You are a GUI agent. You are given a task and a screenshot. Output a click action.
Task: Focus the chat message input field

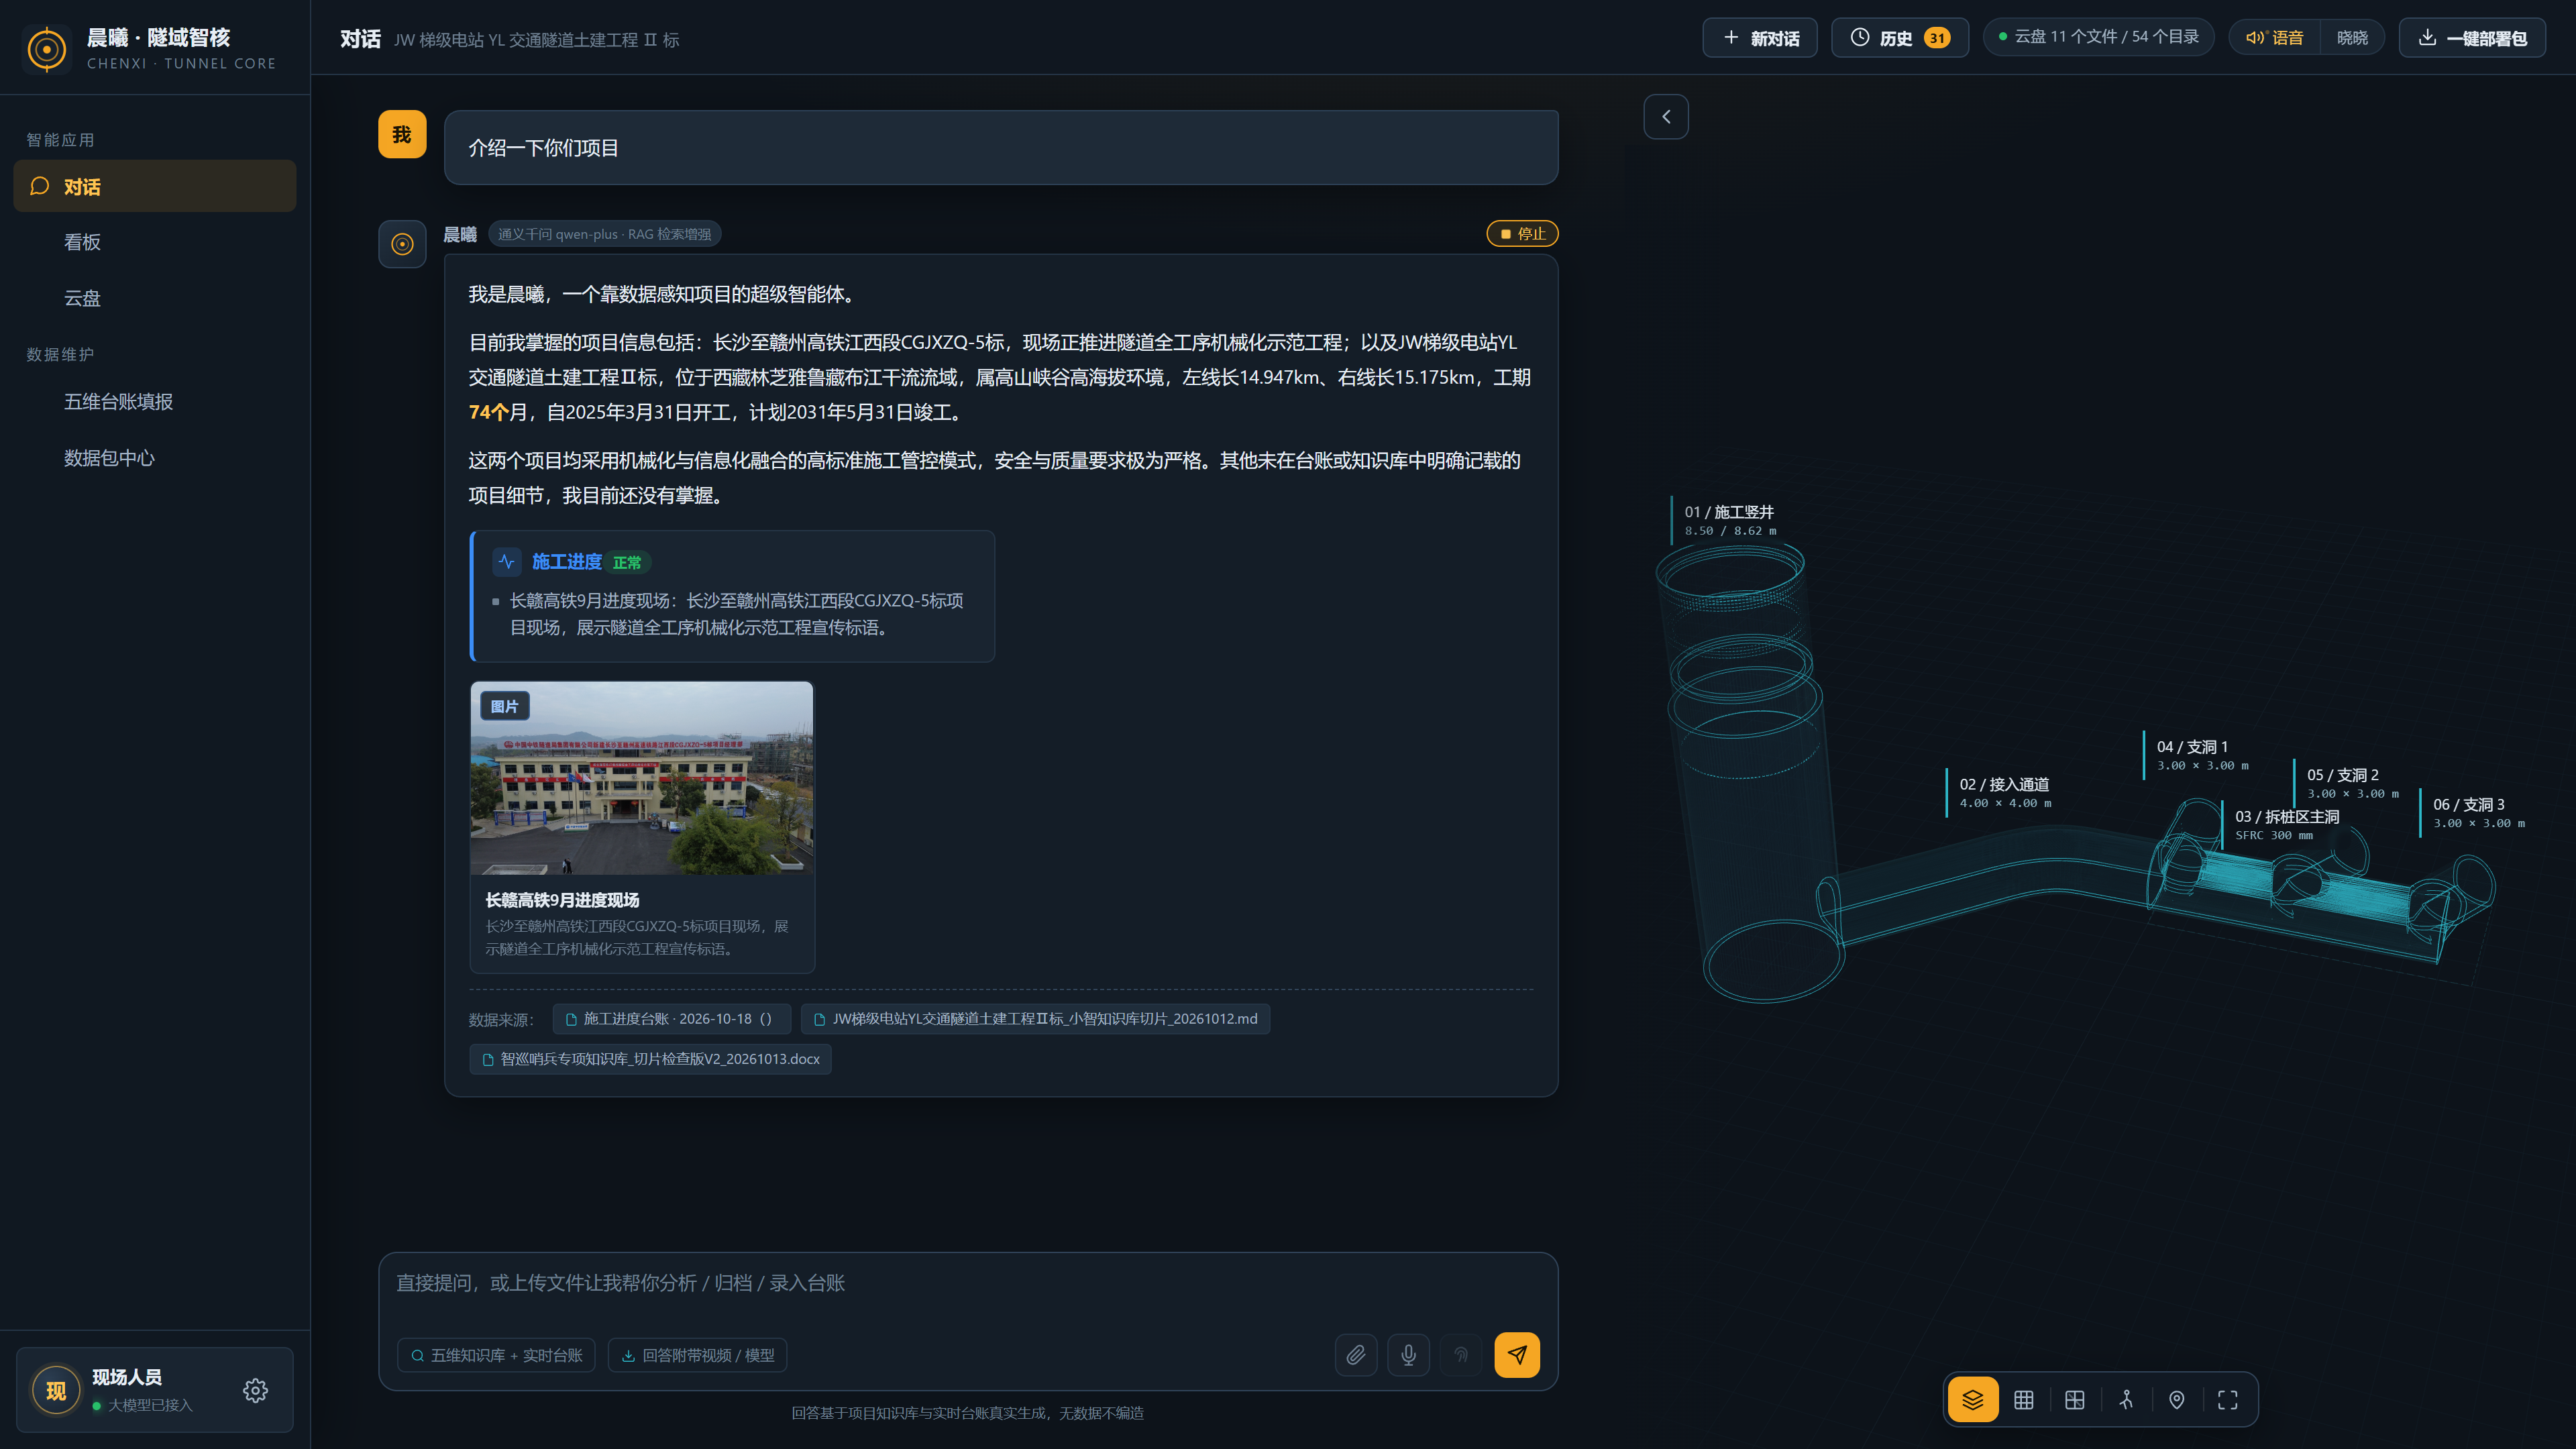[968, 1283]
